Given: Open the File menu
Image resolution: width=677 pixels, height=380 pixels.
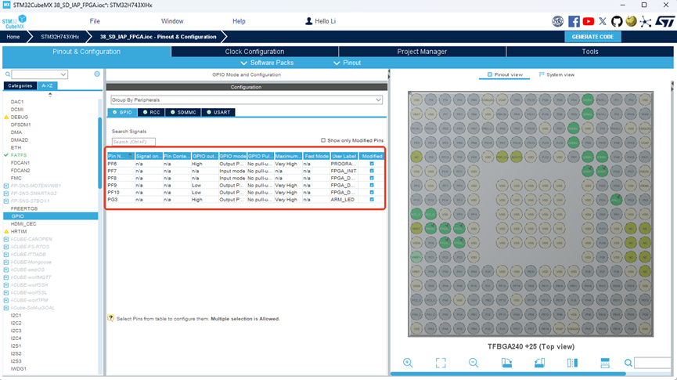Looking at the screenshot, I should [x=95, y=21].
